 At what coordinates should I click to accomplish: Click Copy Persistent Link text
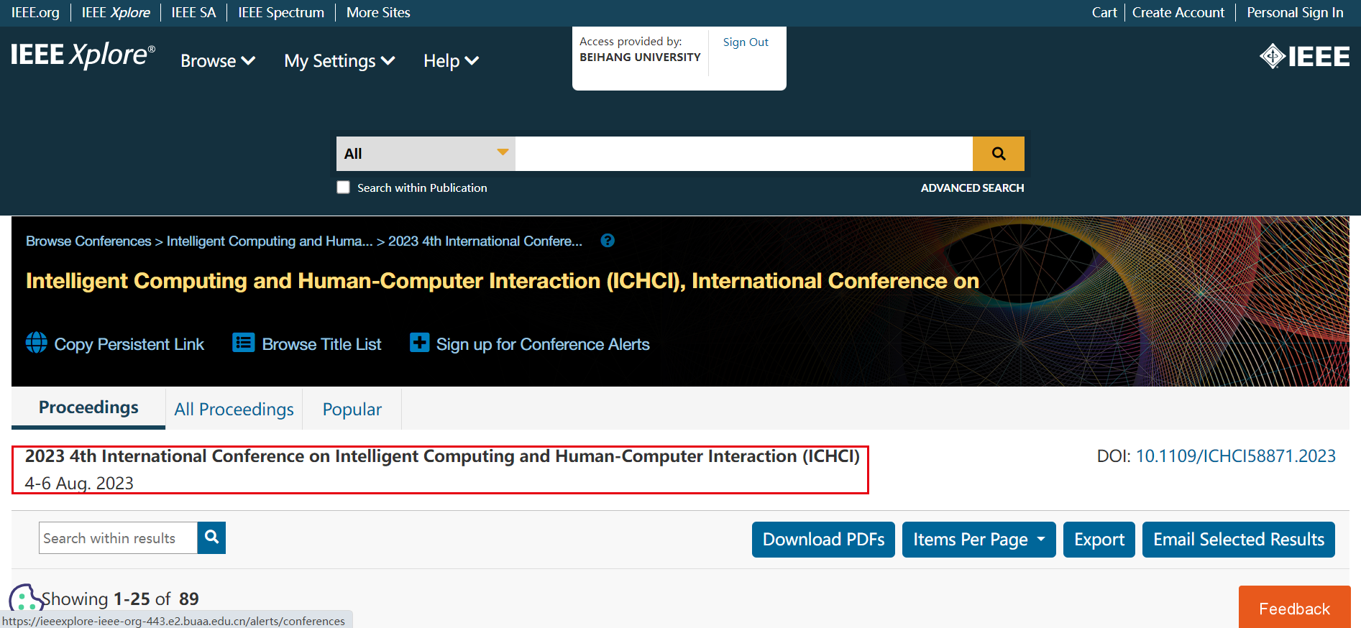click(129, 344)
